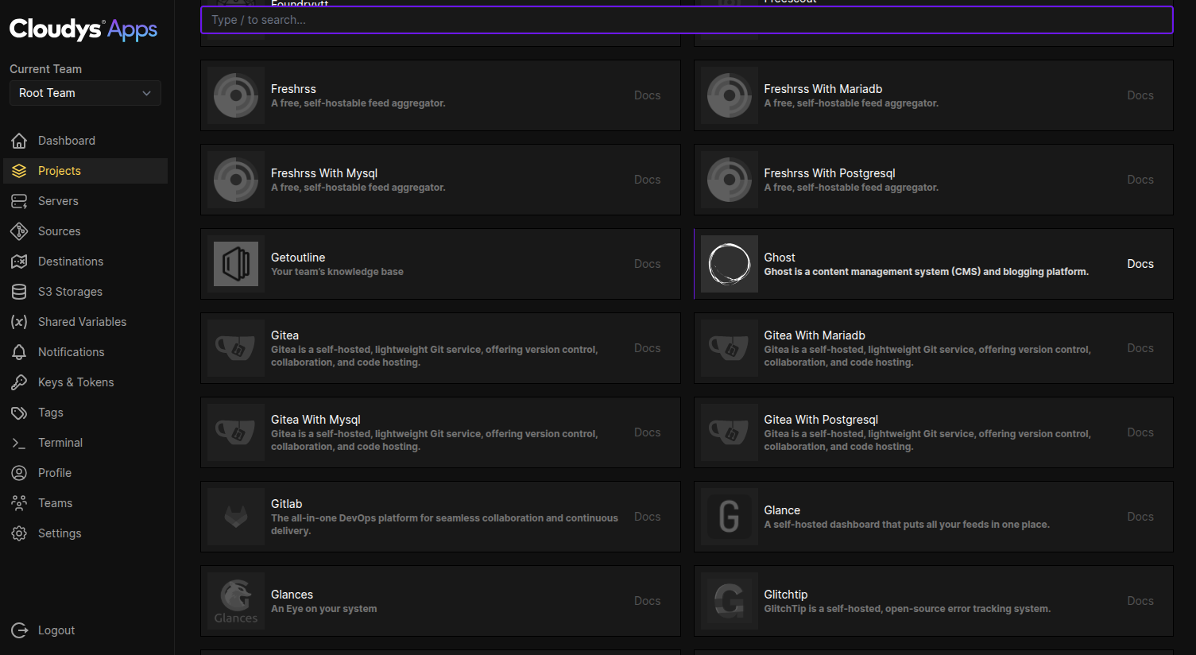Focus the "Type / to search" field
This screenshot has width=1196, height=655.
[x=687, y=20]
